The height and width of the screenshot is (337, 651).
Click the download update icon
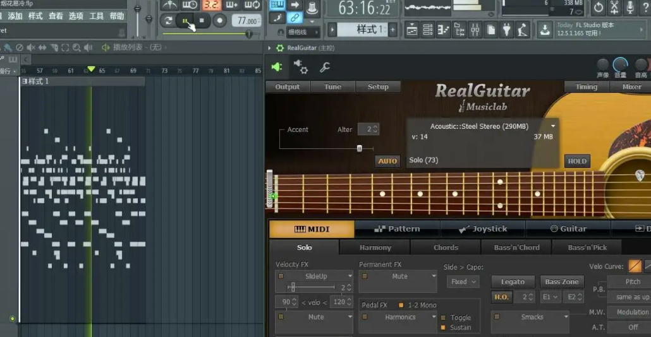(x=544, y=30)
